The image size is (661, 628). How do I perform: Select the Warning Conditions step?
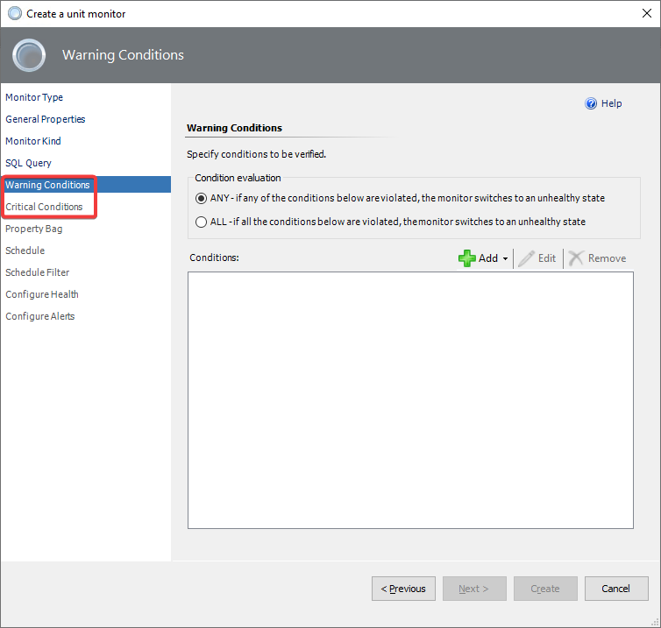[86, 185]
